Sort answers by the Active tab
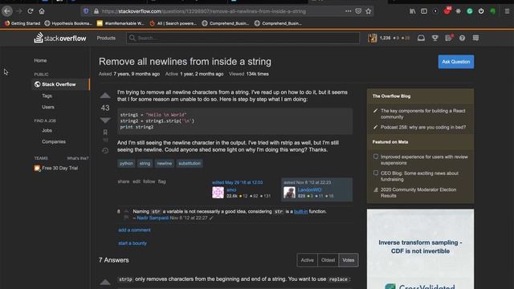Image resolution: width=514 pixels, height=289 pixels. (307, 260)
